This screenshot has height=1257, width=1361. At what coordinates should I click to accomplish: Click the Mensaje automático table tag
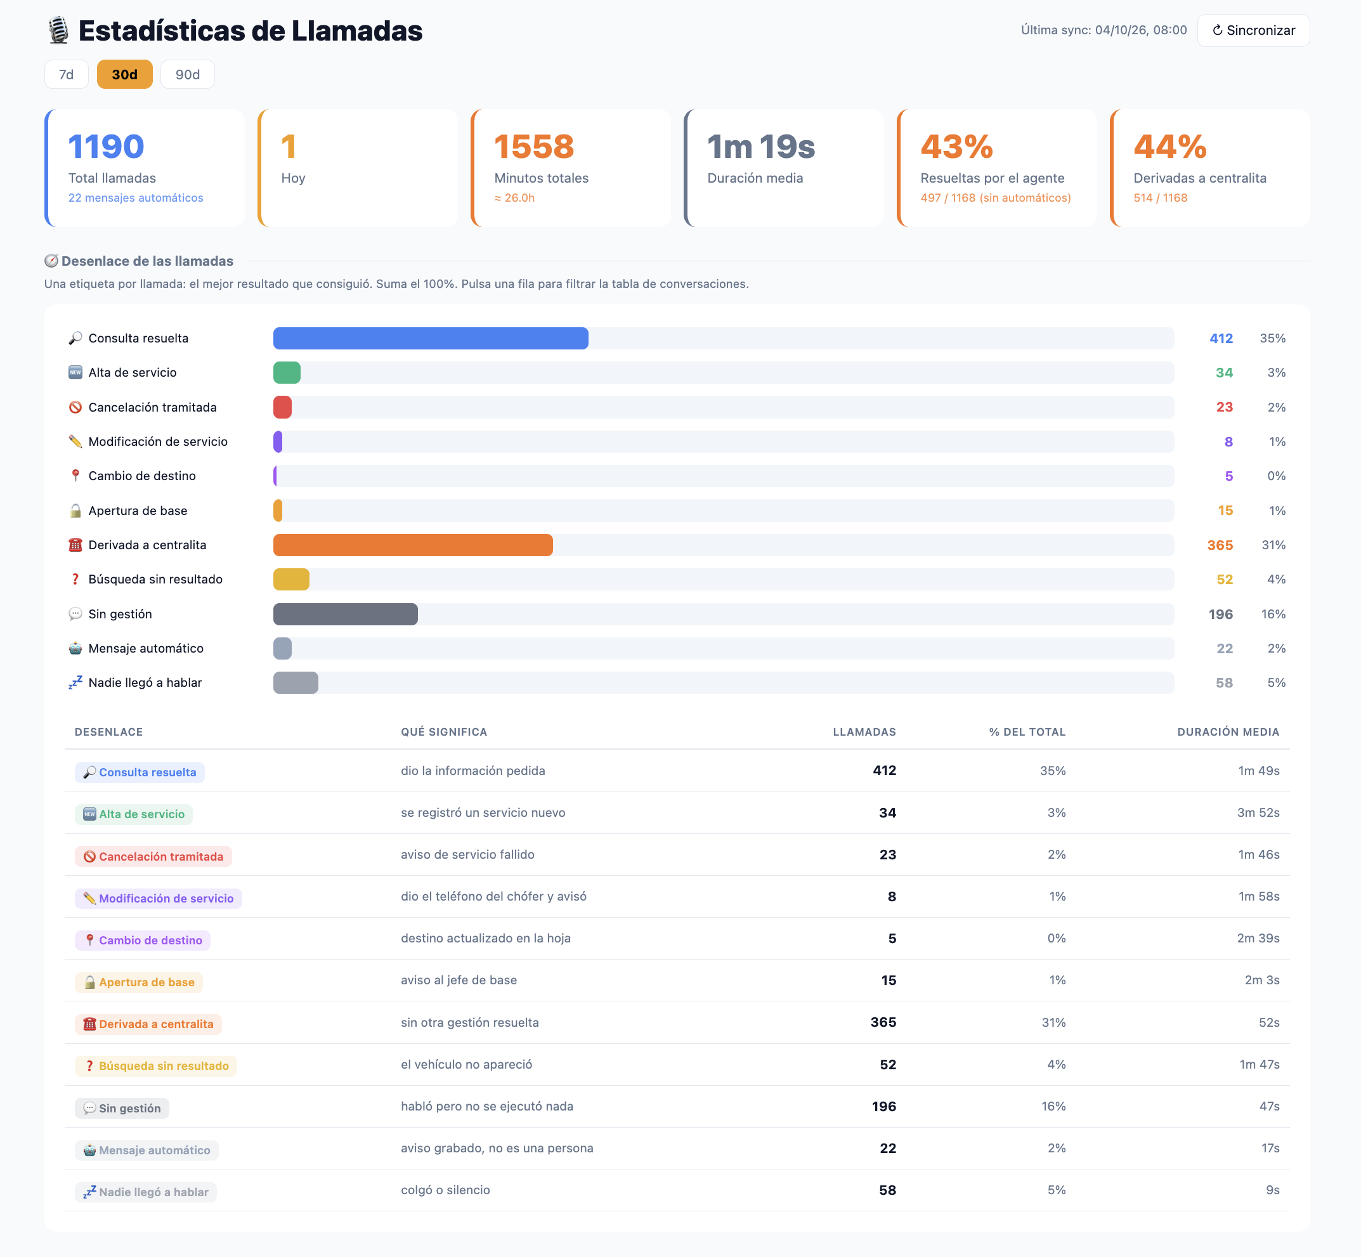click(147, 1150)
